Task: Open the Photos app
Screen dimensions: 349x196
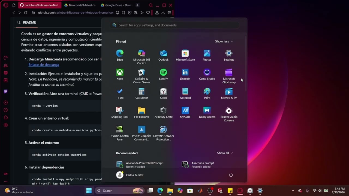Action: point(207,55)
